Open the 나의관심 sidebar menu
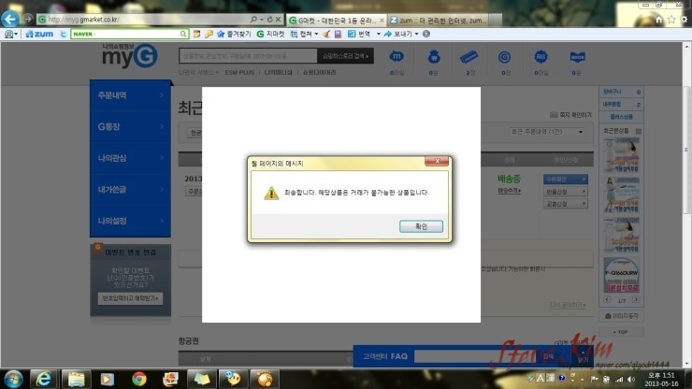The image size is (692, 389). [x=130, y=158]
